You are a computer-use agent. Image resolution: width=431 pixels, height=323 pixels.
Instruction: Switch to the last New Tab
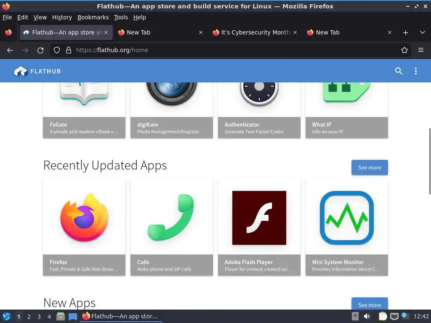pyautogui.click(x=349, y=32)
